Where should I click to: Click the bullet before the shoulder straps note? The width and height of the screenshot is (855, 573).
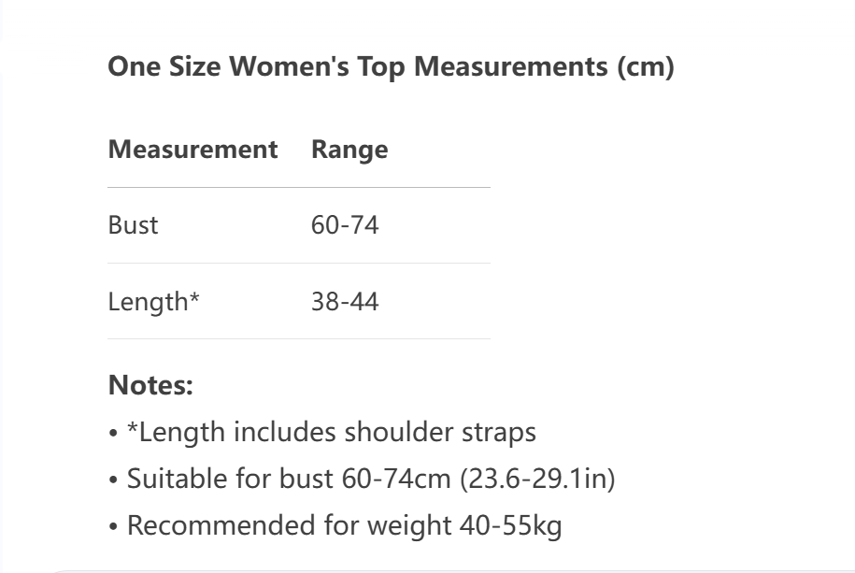(x=113, y=434)
